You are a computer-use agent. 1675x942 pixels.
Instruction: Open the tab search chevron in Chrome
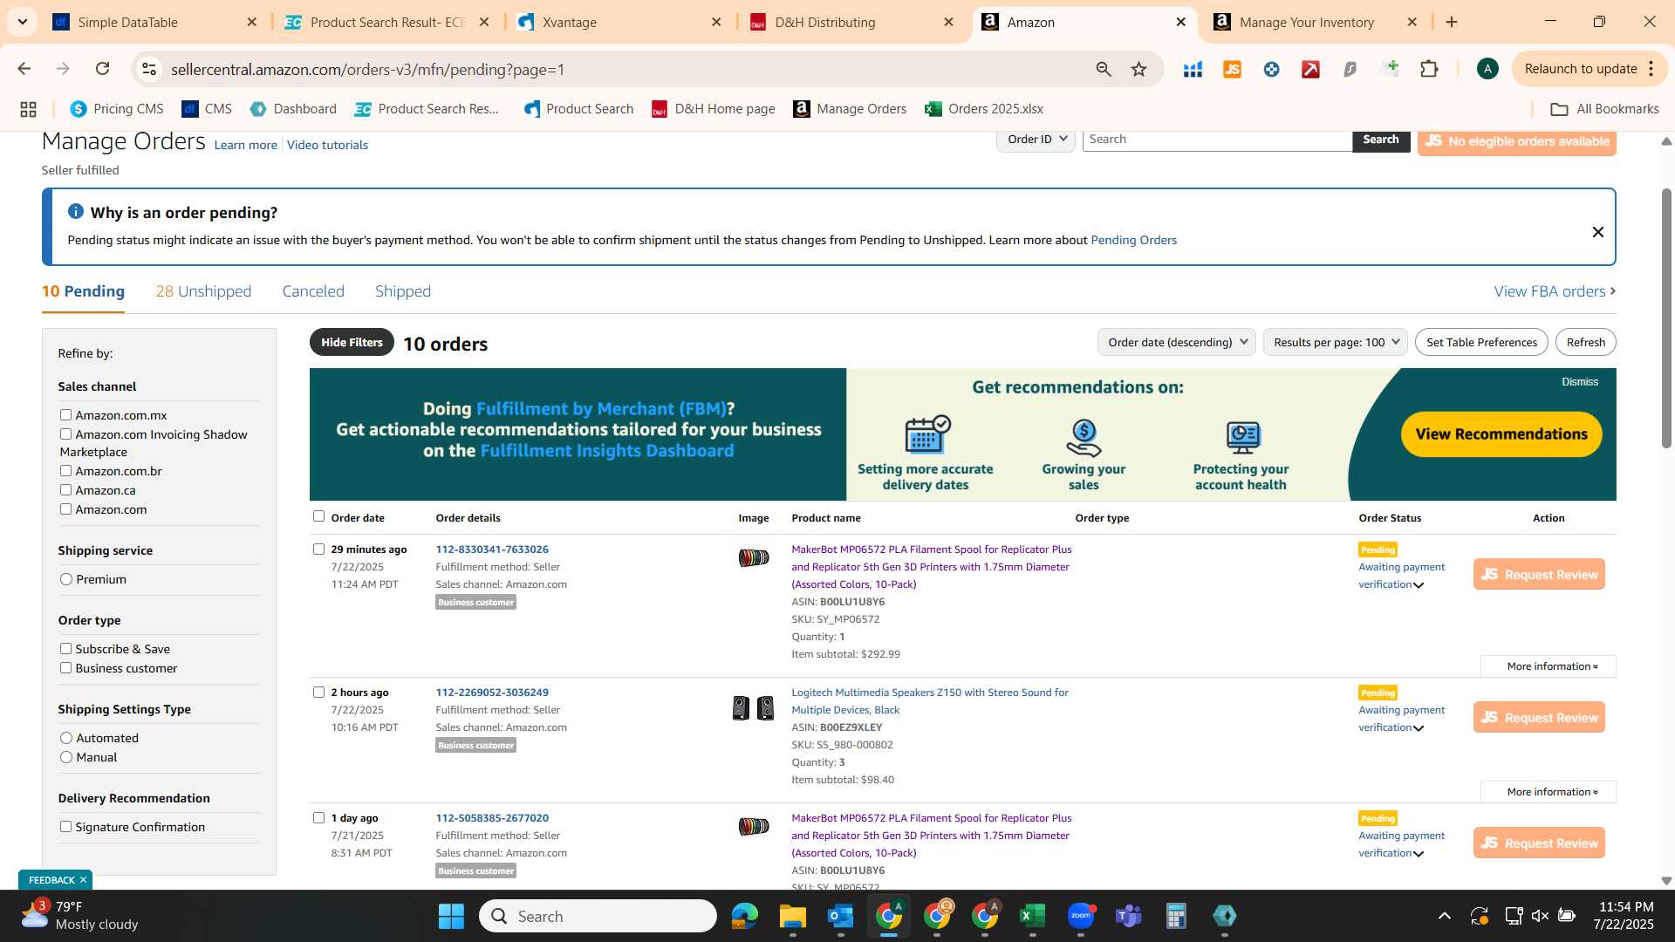click(23, 22)
